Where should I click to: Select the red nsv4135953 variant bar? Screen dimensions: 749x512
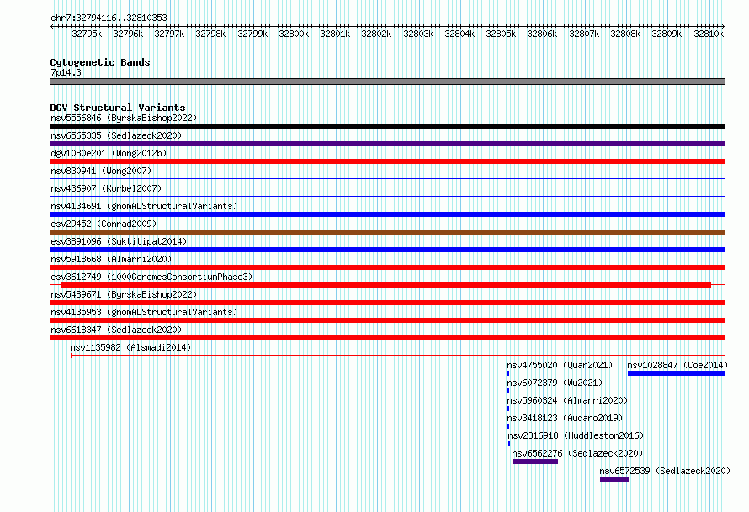point(387,320)
